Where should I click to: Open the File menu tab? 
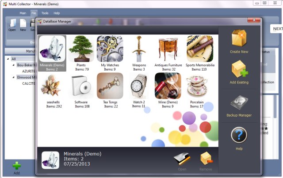point(34,13)
